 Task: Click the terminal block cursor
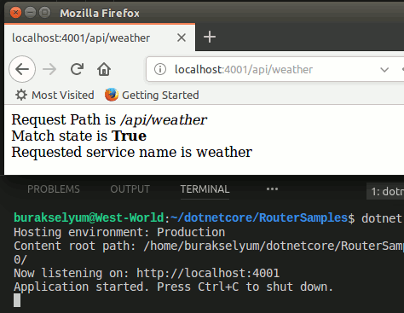(17, 300)
